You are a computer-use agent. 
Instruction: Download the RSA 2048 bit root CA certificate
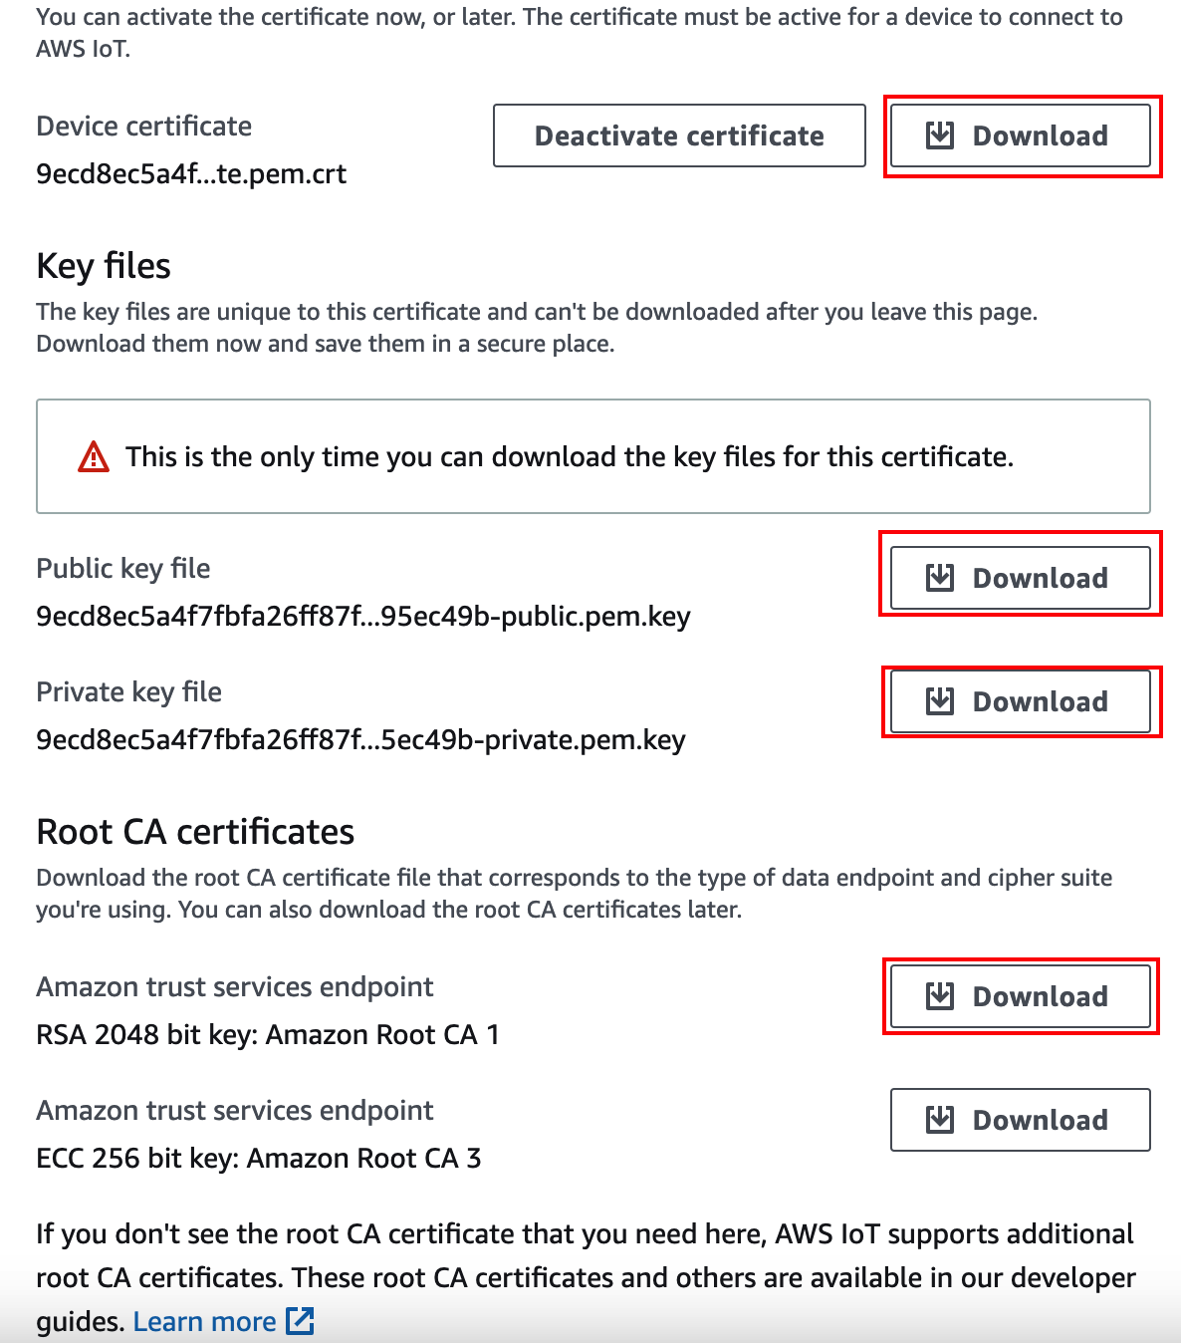click(x=1020, y=996)
